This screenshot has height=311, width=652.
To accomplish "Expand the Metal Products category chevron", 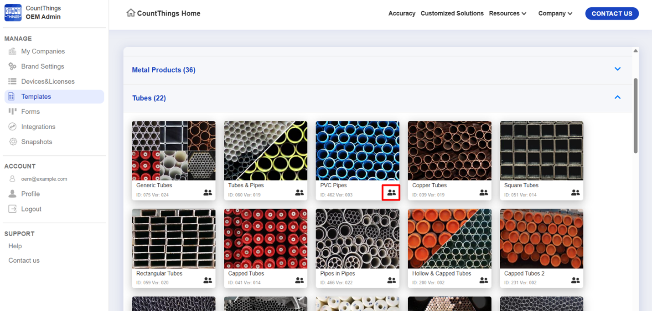I will coord(617,69).
